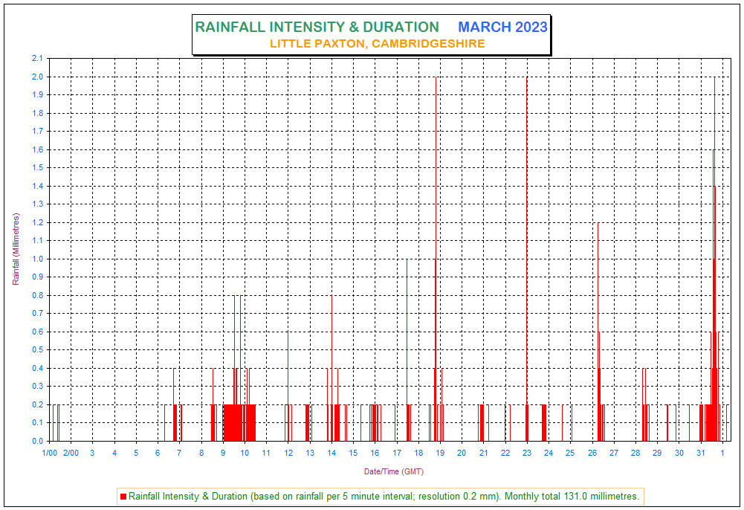Click the y-axis value 1.5

[x=37, y=168]
